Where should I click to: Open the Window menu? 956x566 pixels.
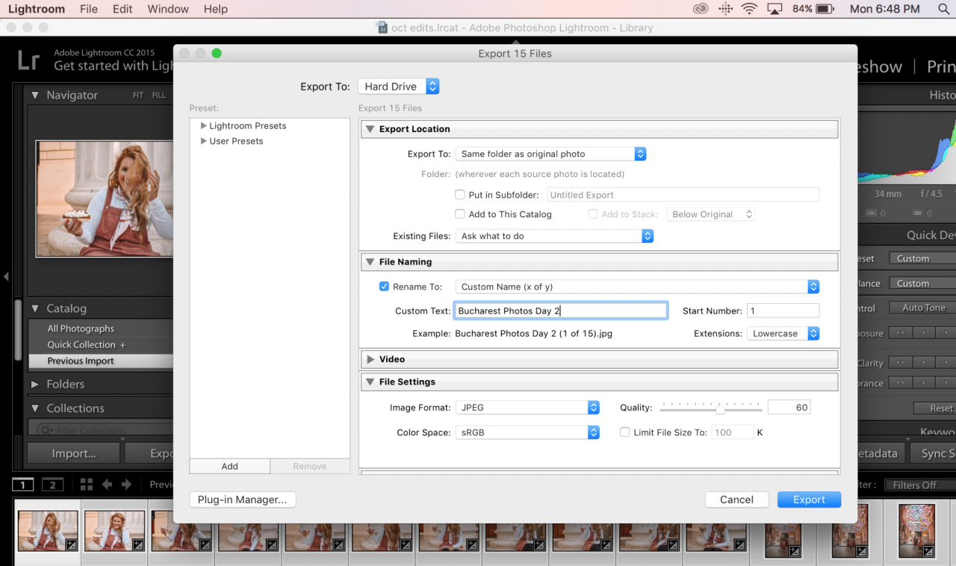[168, 9]
